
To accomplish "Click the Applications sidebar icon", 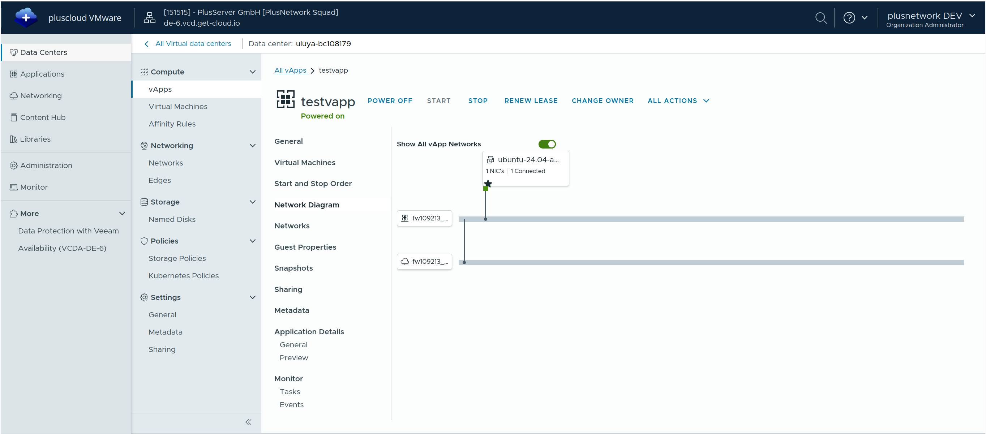I will 13,74.
